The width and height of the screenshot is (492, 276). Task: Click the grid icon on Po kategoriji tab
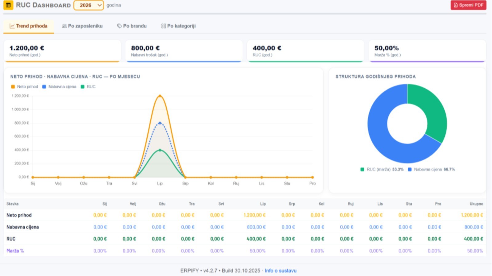pyautogui.click(x=164, y=26)
